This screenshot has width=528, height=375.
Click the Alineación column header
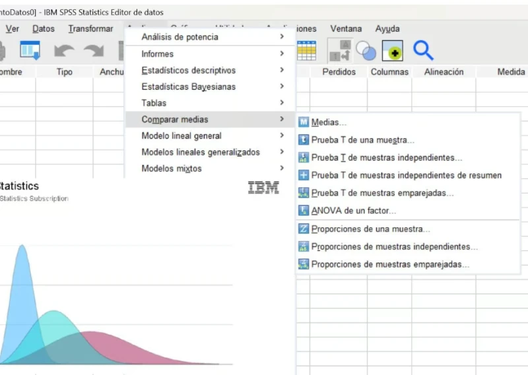click(x=444, y=72)
